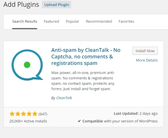
Task: Visit the CleanTalk author link
Action: click(64, 98)
